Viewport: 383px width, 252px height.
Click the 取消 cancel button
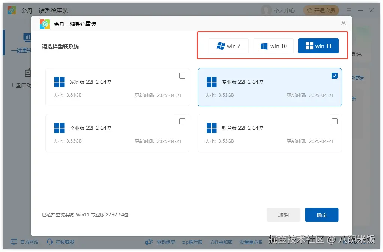[283, 215]
